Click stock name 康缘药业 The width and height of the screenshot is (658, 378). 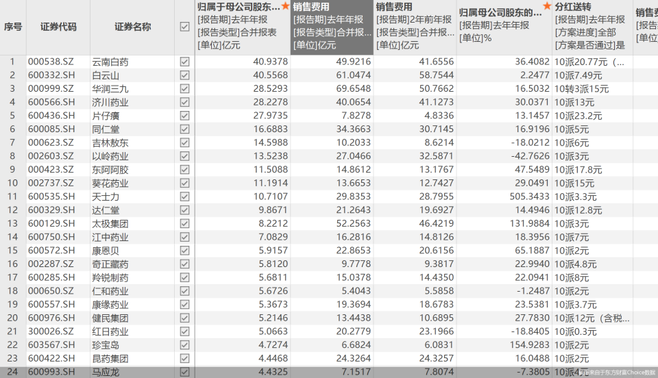[110, 305]
